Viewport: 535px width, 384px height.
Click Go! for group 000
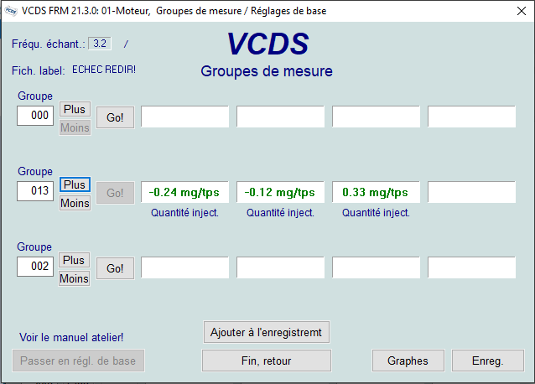coord(115,117)
